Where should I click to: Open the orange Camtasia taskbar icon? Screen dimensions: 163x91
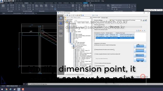click(x=23, y=89)
